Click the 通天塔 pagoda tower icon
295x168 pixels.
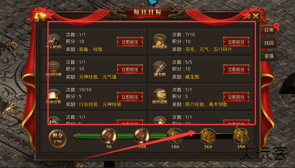54,69
